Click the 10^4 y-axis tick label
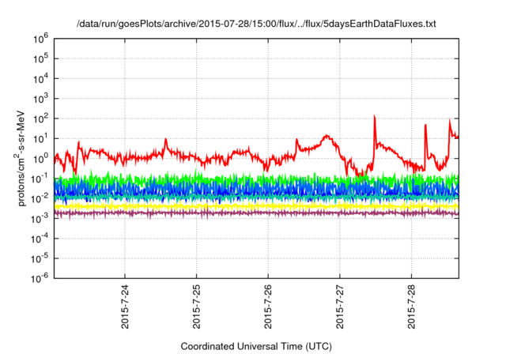 [40, 79]
